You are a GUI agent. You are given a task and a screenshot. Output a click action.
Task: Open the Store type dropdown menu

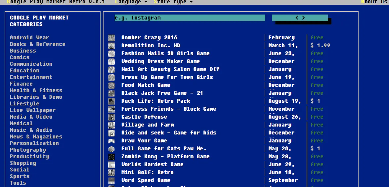pos(173,2)
